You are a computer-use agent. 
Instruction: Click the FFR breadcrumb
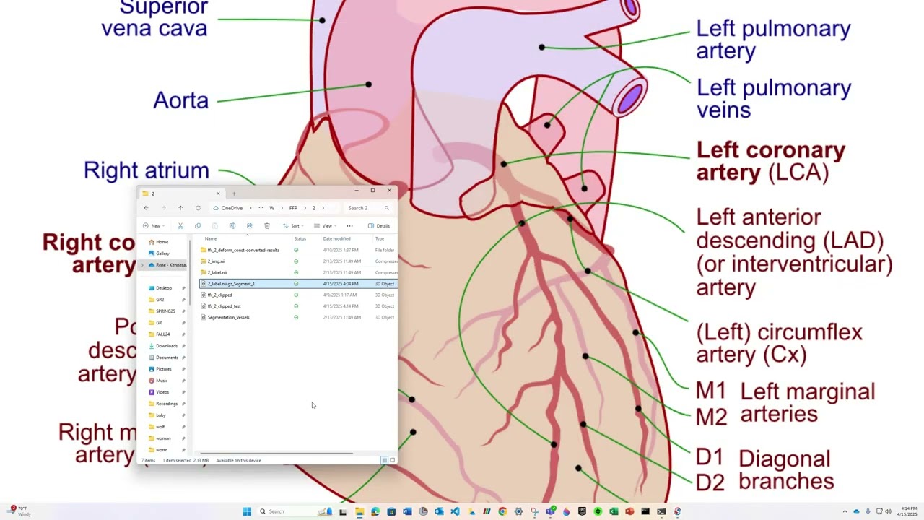pyautogui.click(x=293, y=208)
